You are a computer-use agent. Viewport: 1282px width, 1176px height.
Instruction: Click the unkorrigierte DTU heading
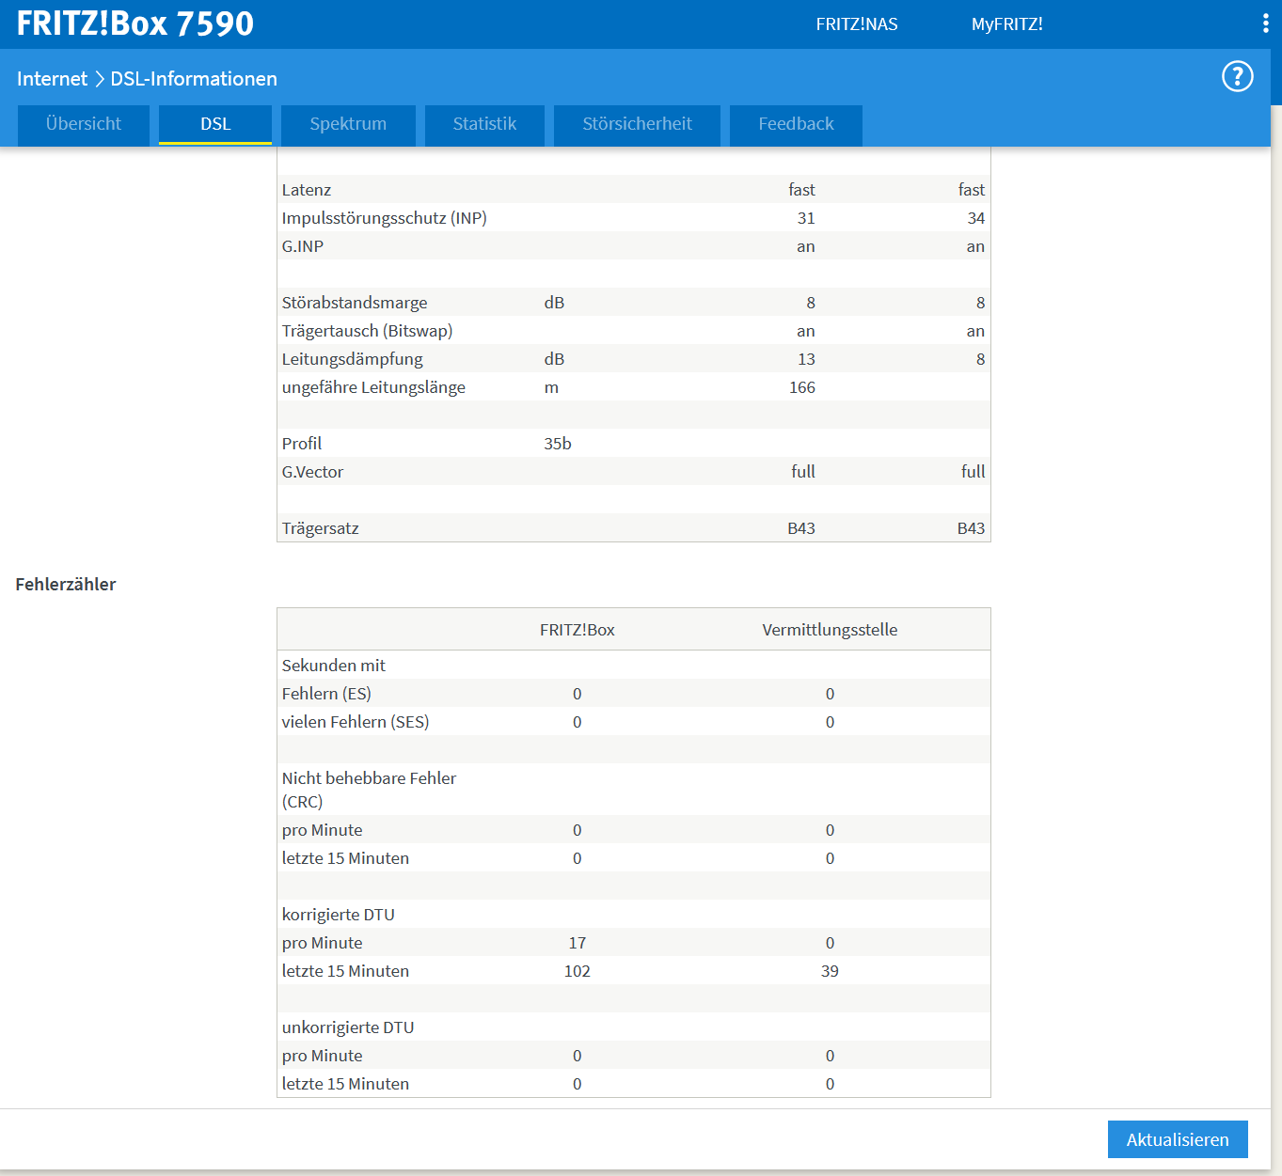tap(348, 1027)
